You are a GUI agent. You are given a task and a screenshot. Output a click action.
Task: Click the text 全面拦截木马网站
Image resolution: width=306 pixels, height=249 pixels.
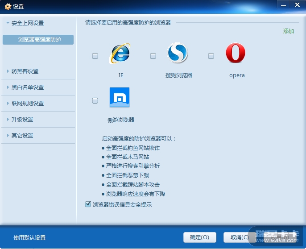coord(128,157)
